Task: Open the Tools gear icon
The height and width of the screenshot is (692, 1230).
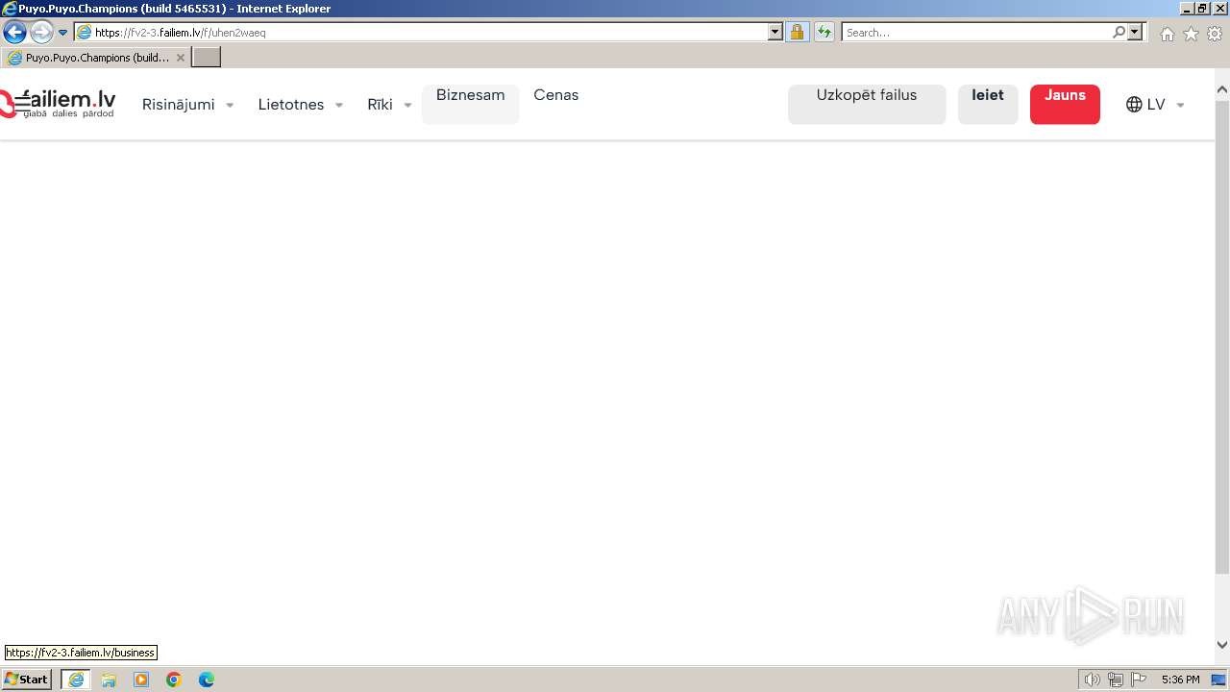Action: point(1215,34)
